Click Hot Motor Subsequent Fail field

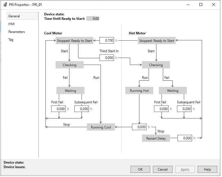tap(184, 109)
